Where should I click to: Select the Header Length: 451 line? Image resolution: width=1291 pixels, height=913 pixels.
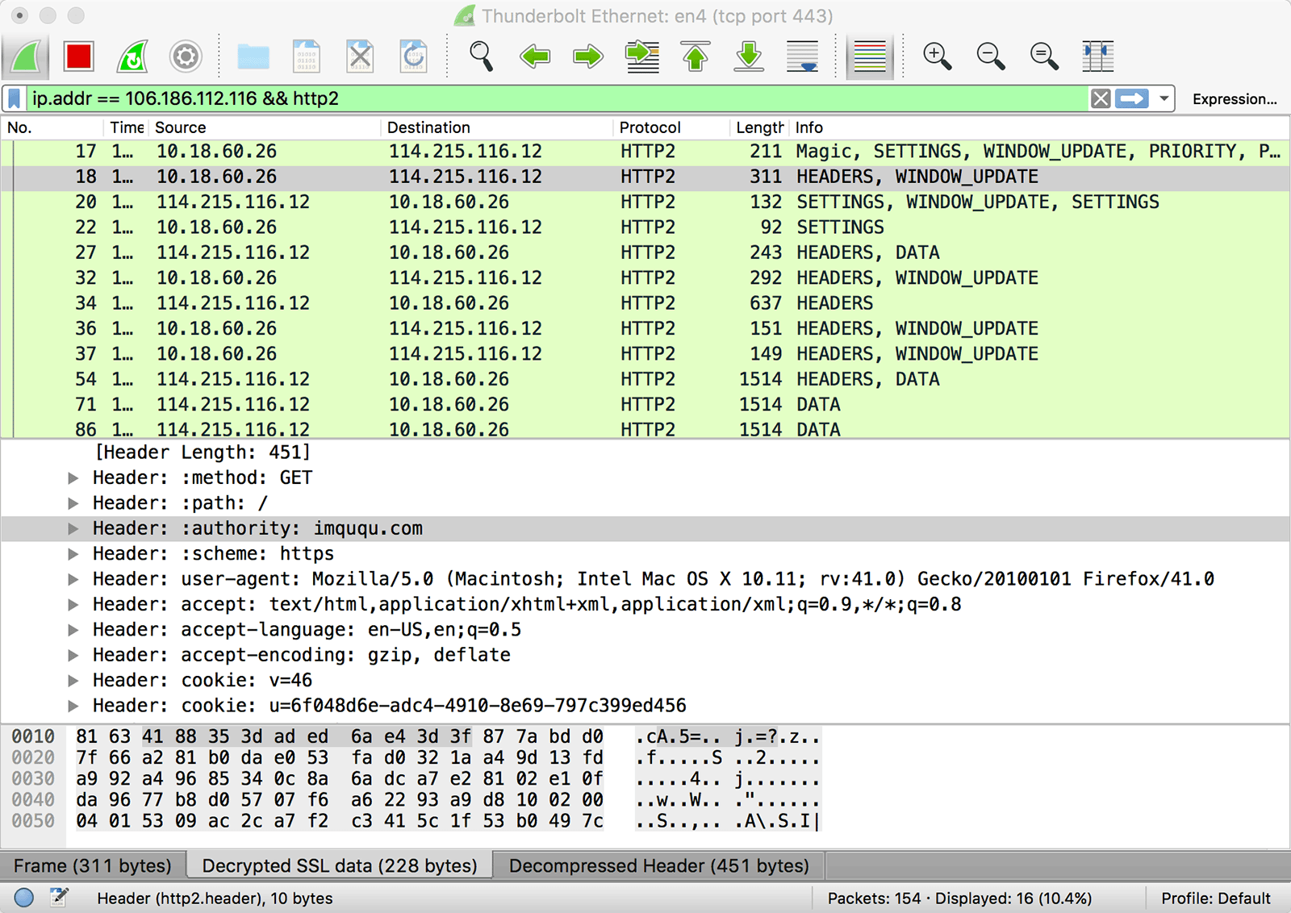tap(203, 452)
